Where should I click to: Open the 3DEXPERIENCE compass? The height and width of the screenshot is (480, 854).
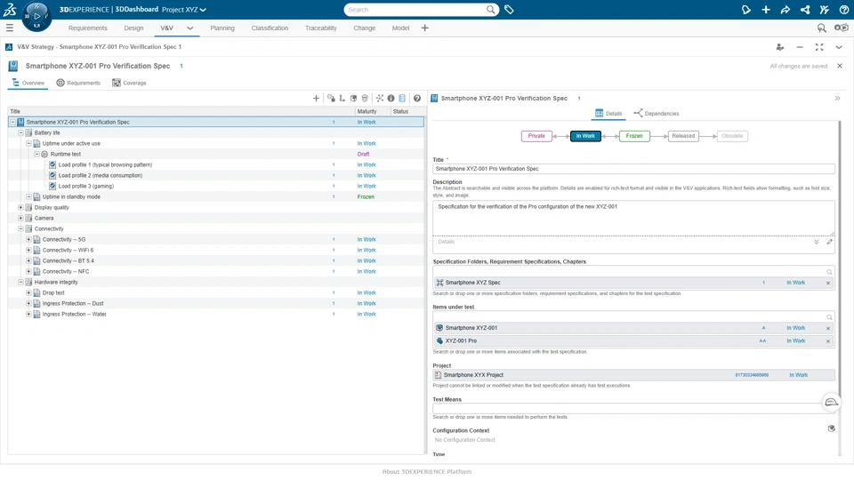36,16
